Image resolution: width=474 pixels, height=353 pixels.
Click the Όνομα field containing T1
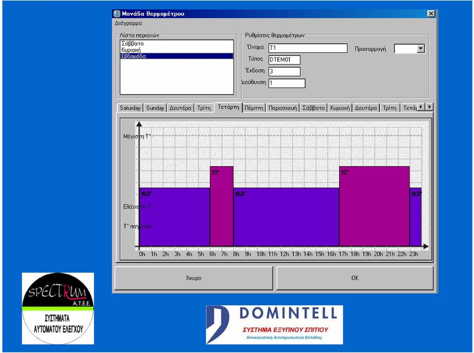[308, 48]
